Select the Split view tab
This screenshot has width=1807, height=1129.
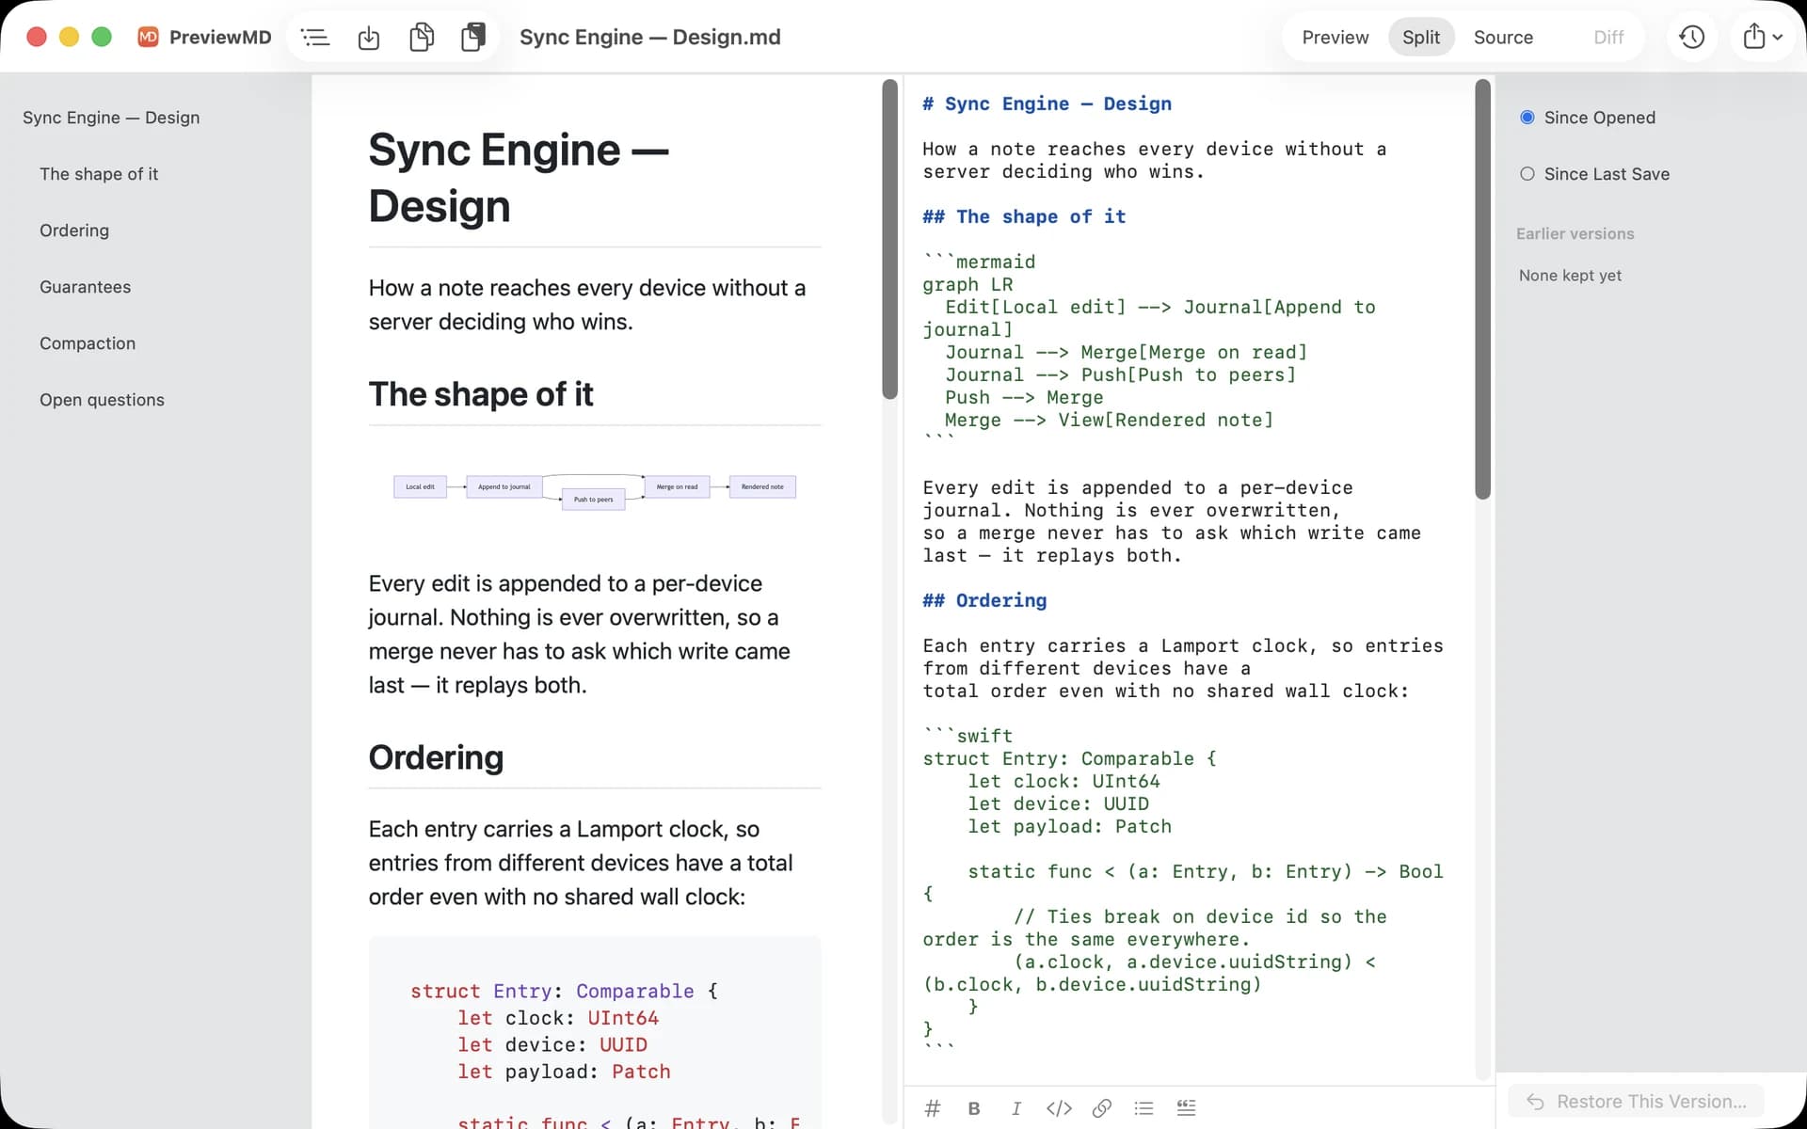click(x=1421, y=38)
